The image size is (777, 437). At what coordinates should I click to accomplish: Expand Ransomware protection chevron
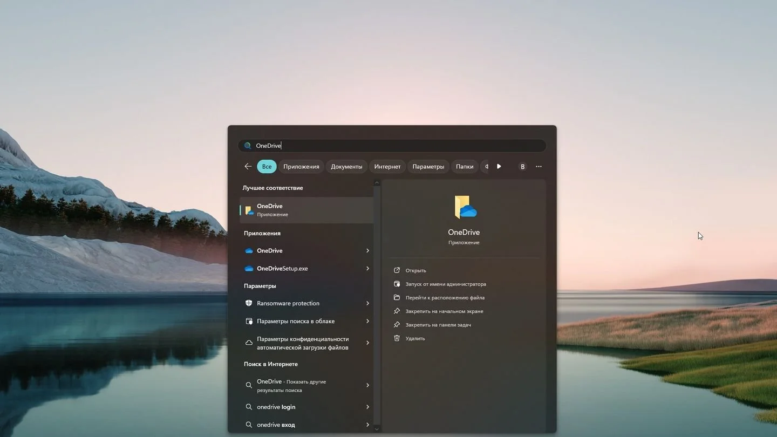tap(367, 303)
